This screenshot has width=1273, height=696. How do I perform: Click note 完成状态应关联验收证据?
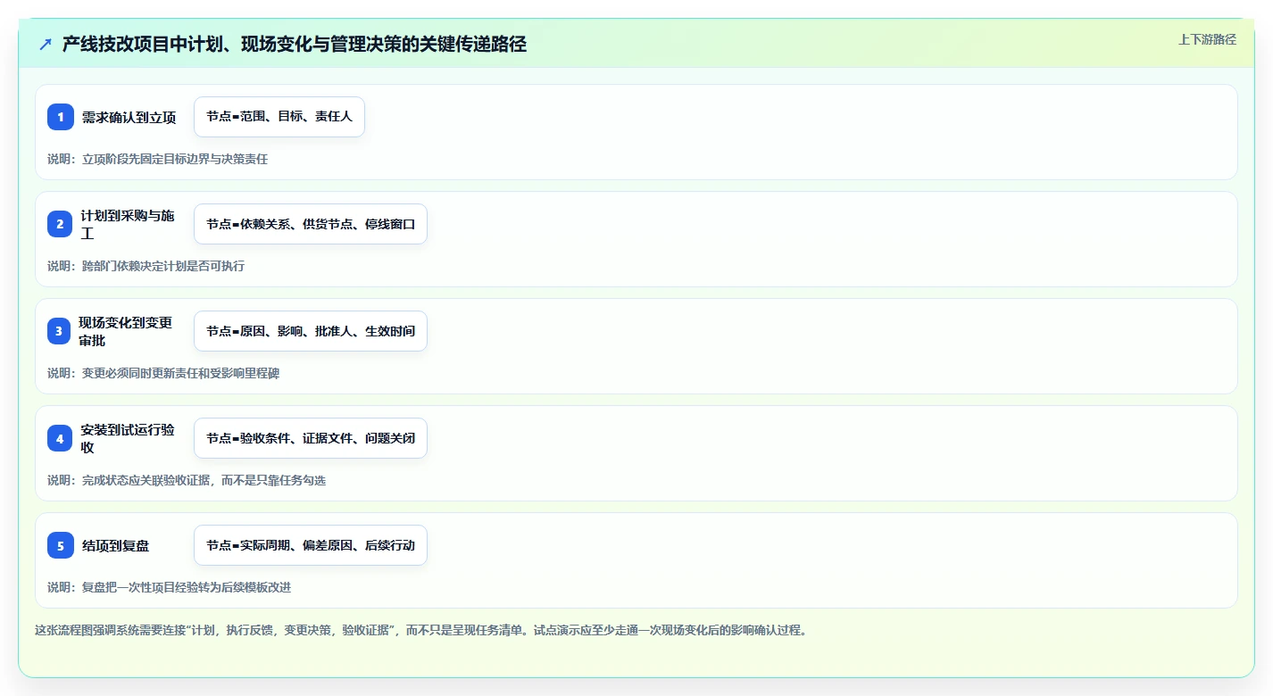tap(187, 480)
